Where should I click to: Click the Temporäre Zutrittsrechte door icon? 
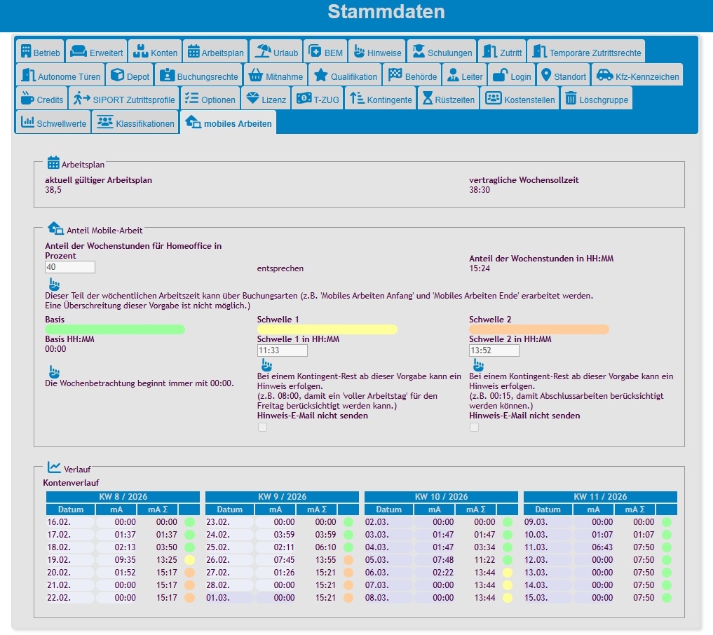[539, 51]
